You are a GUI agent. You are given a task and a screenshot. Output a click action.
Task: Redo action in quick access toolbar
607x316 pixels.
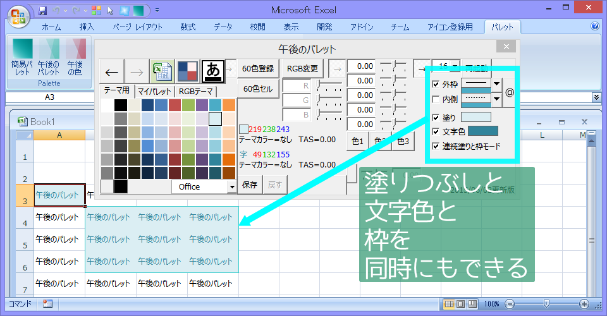click(77, 11)
